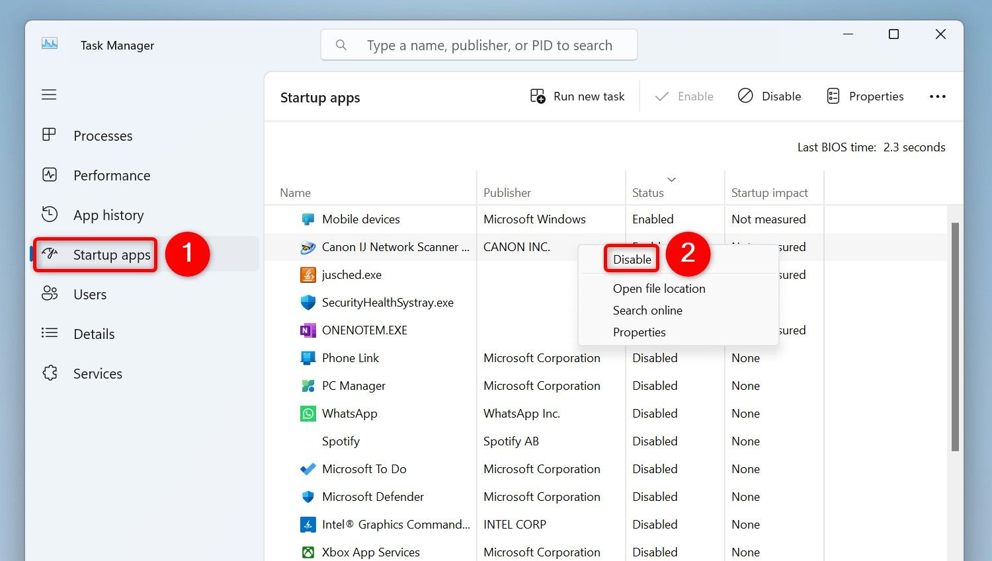
Task: Open Properties from the toolbar
Action: (865, 96)
